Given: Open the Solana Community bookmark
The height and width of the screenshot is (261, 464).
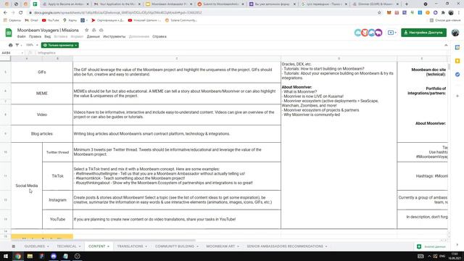Looking at the screenshot, I should (x=181, y=20).
